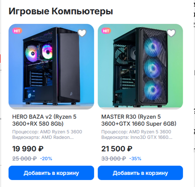This screenshot has width=195, height=187.
Task: Open the MASTER R30 product photo
Action: pos(140,66)
